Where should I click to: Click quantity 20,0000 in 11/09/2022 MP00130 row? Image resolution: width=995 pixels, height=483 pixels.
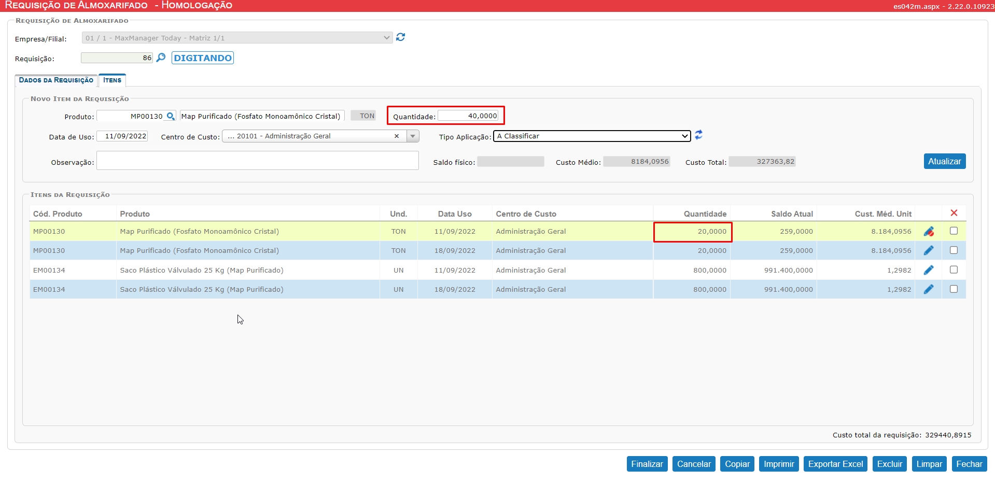[x=712, y=231]
